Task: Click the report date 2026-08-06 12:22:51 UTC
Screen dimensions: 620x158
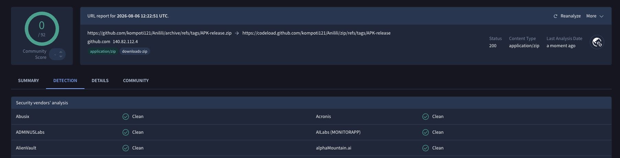Action: point(142,16)
